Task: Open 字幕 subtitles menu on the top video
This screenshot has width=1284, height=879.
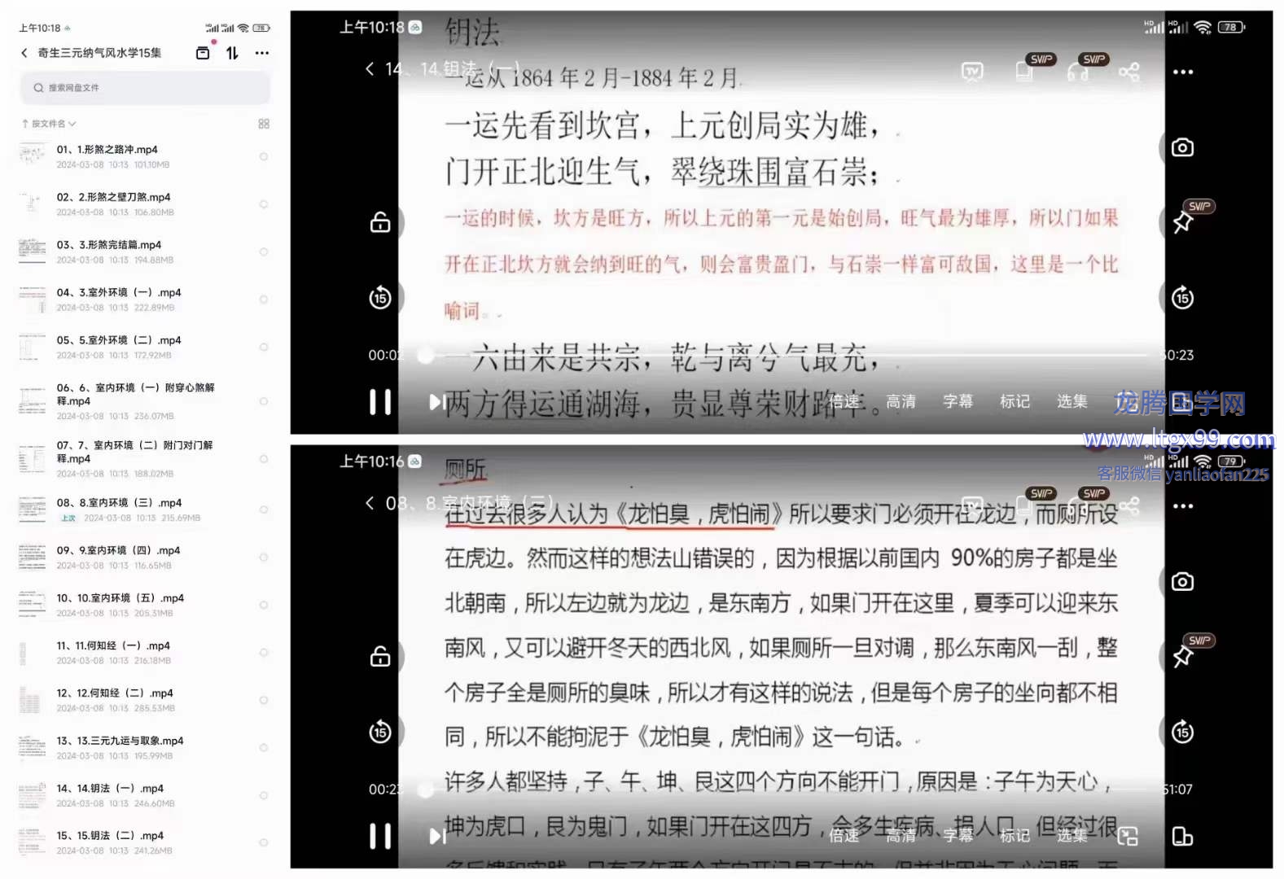Action: [x=958, y=401]
